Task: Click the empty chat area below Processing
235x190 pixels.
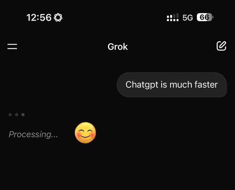Action: tap(117, 167)
